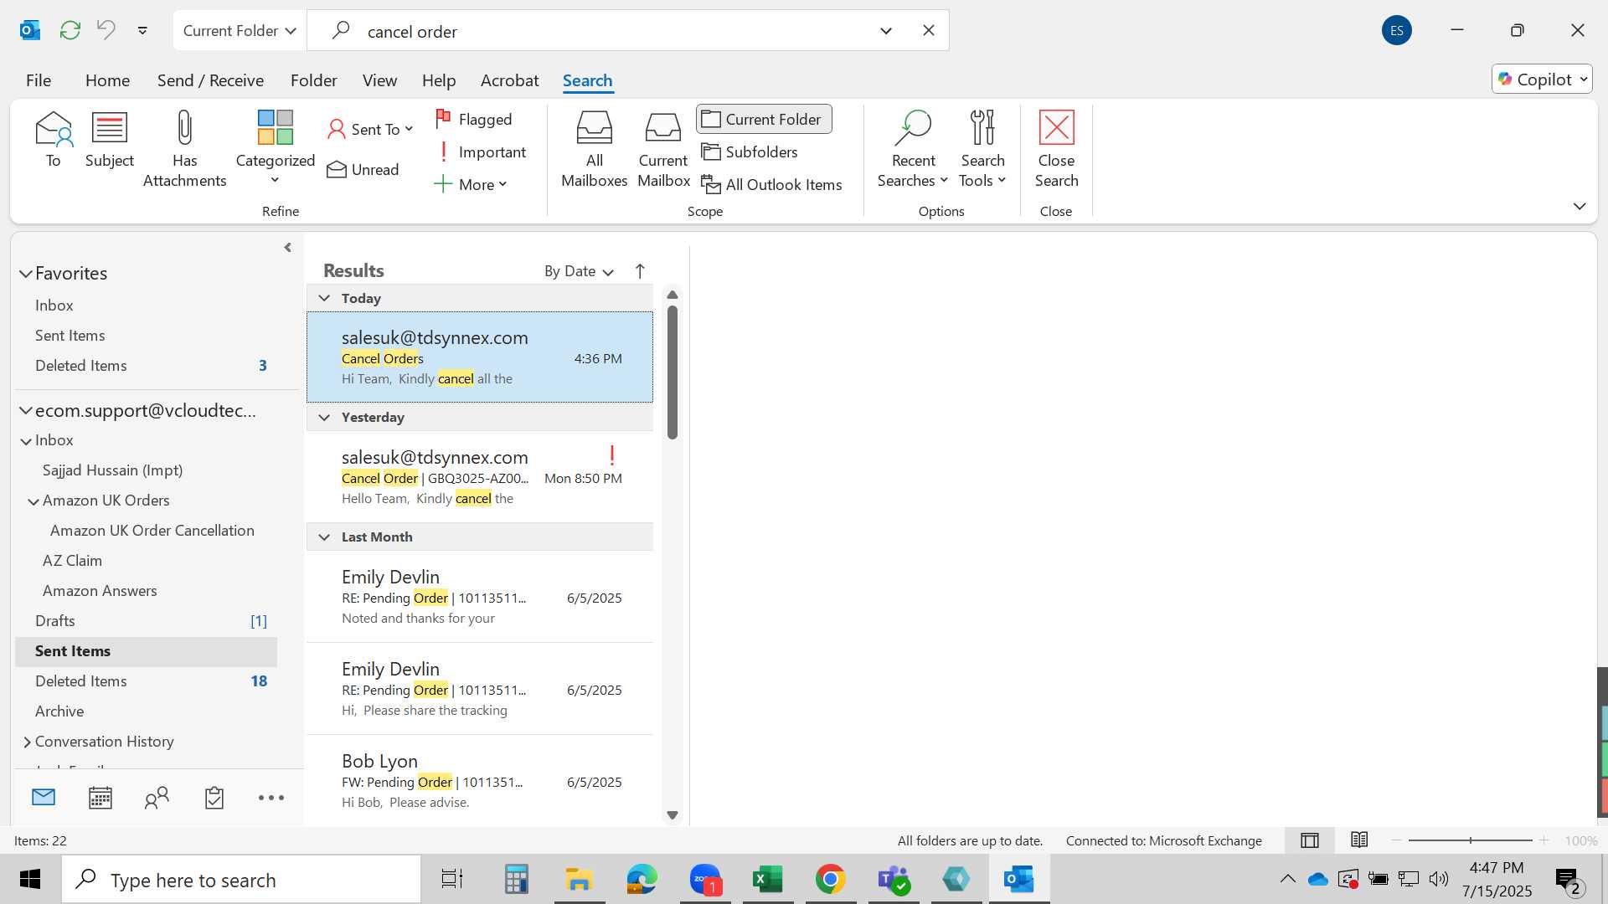Collapse the Favorites section
Viewport: 1608px width, 904px height.
coord(26,274)
